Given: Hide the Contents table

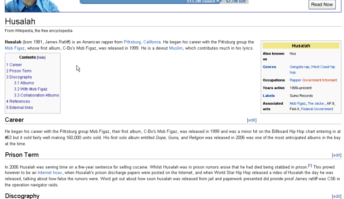Looking at the screenshot, I should tap(41, 57).
